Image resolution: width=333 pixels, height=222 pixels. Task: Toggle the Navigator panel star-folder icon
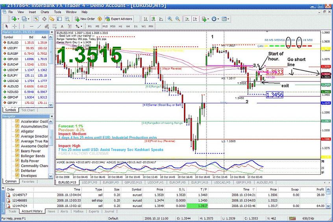tap(52, 19)
